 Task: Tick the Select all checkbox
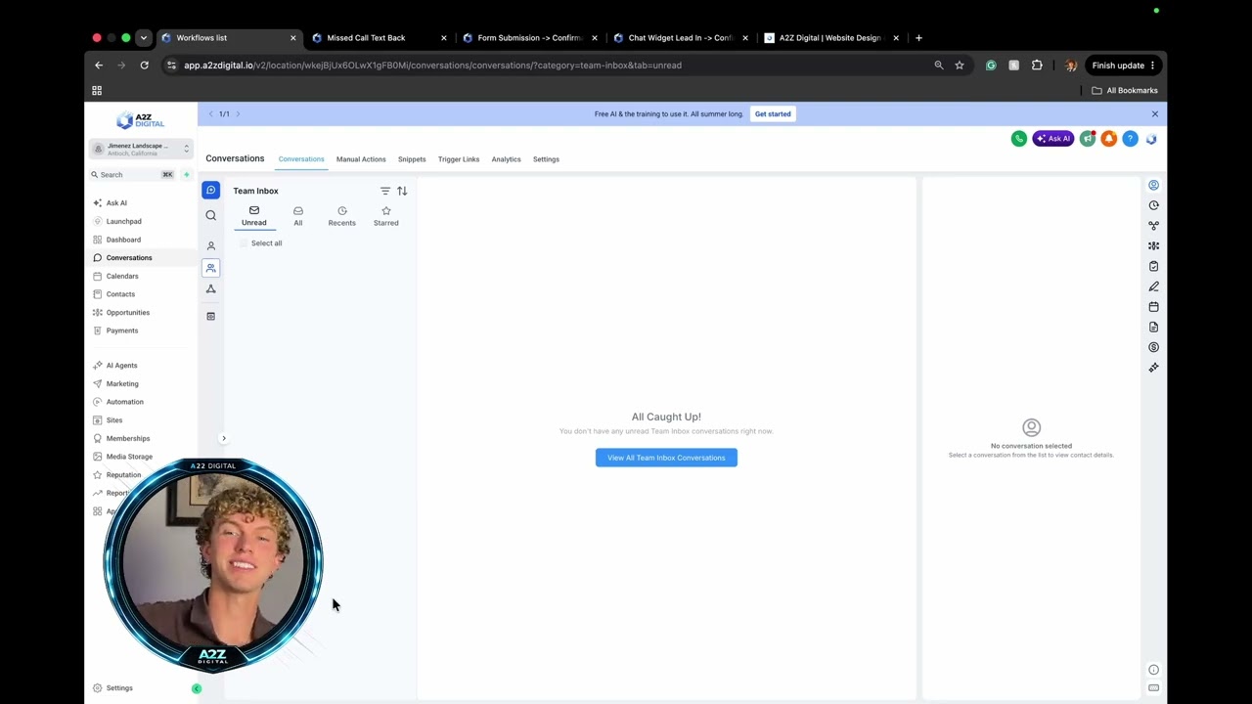(244, 243)
